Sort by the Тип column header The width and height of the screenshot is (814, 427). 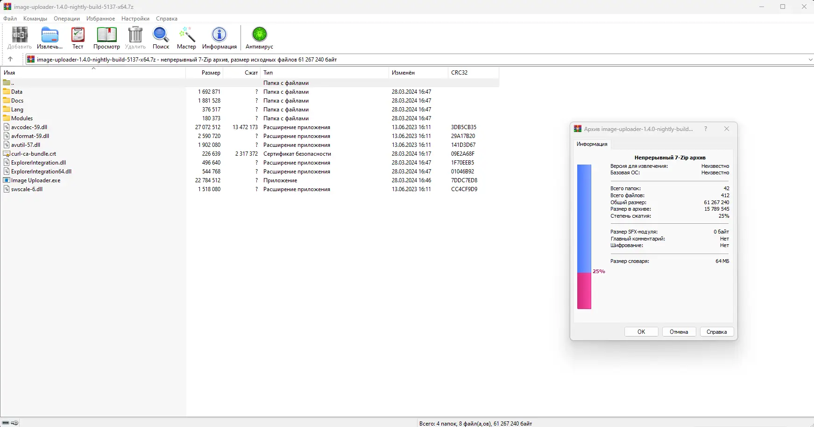point(325,73)
